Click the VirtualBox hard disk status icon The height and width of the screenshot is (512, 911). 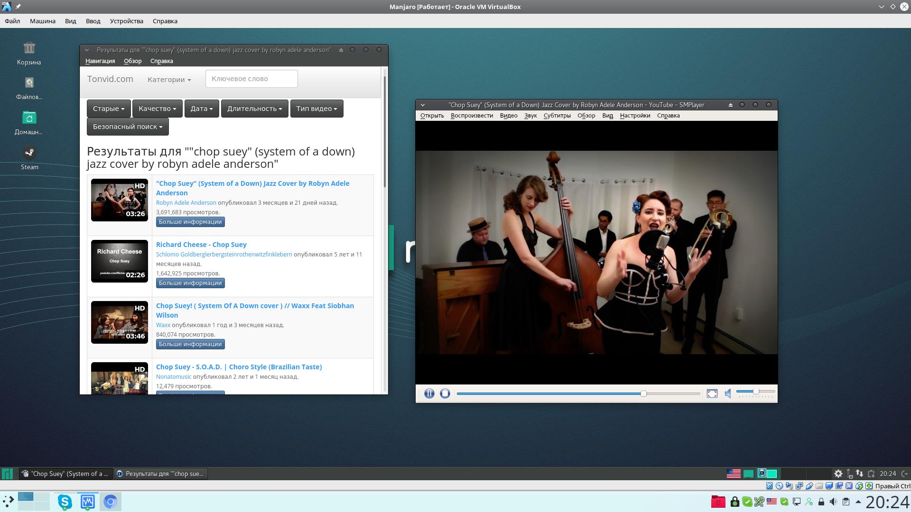point(769,486)
